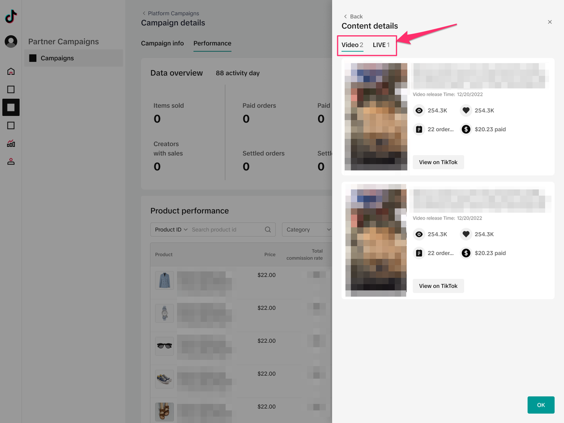The height and width of the screenshot is (423, 564).
Task: Select the Video tab
Action: 352,45
